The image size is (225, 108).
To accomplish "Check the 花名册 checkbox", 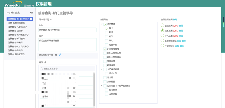I will [x=105, y=78].
